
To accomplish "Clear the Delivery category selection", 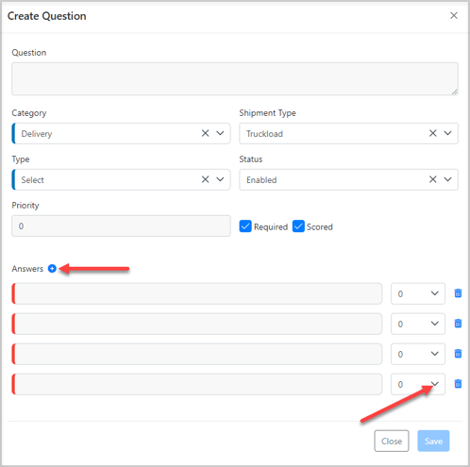I will tap(206, 133).
